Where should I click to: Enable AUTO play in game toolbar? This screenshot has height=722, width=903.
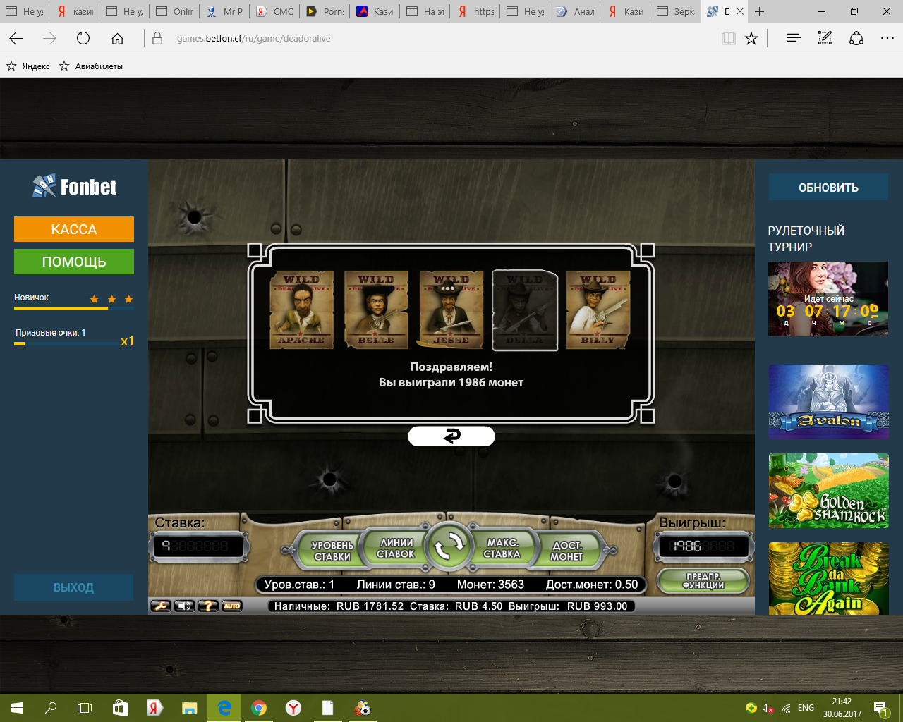[232, 606]
